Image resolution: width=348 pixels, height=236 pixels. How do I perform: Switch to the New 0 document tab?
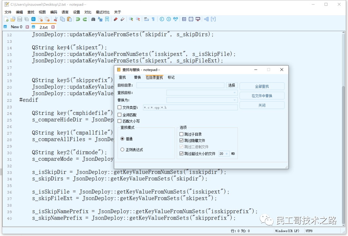16,27
